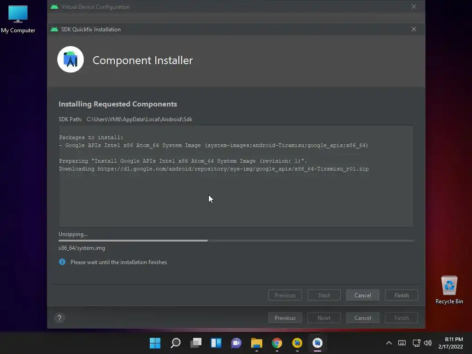Close the Virtual Device Configuration window

tap(414, 6)
